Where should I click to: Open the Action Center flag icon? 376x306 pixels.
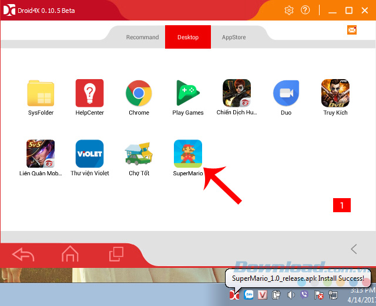318,295
